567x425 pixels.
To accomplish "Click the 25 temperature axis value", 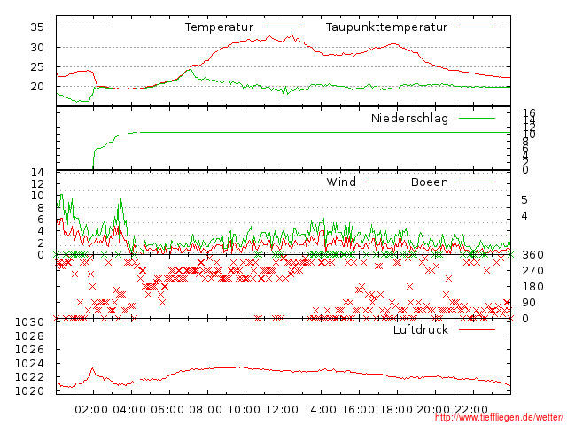I will 37,67.
